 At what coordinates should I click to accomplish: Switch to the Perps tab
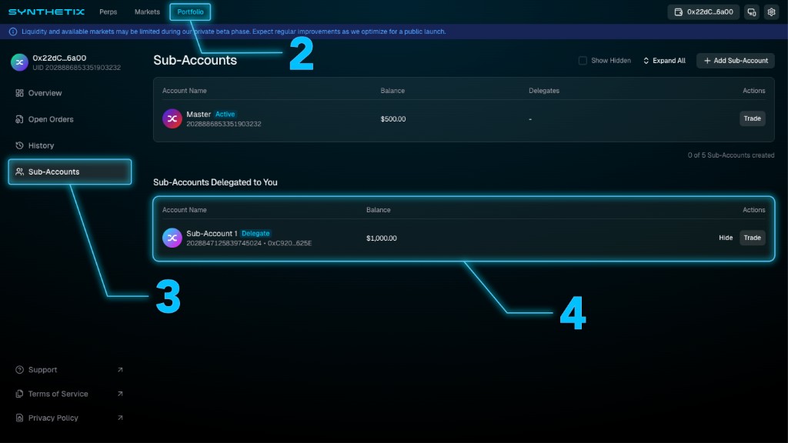109,12
